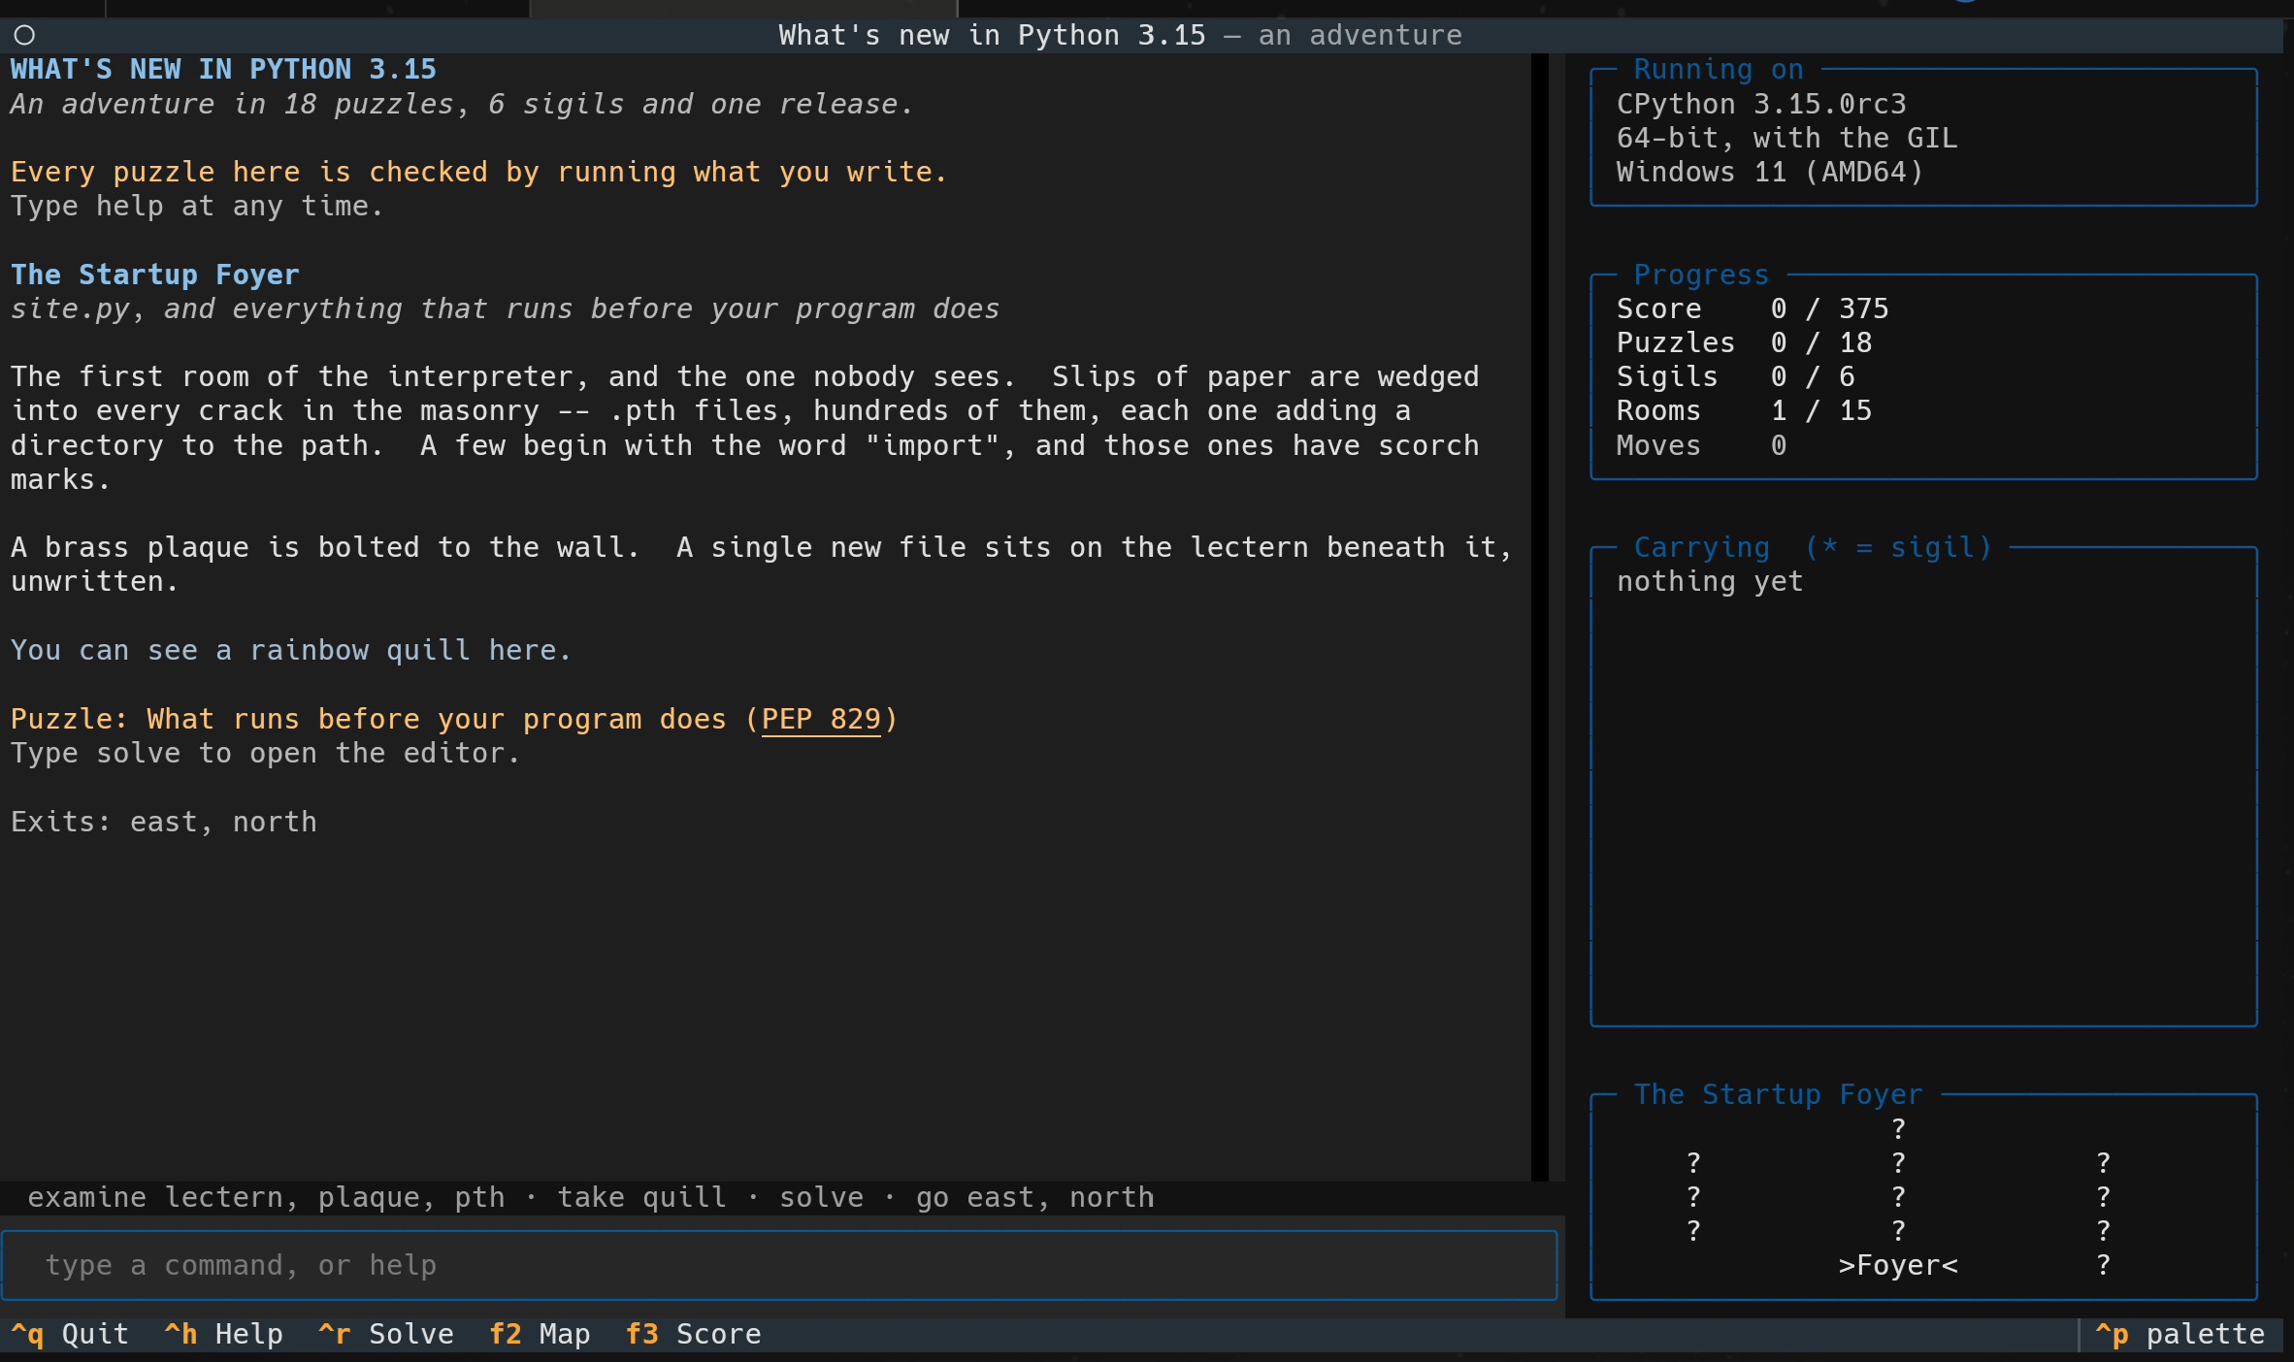This screenshot has height=1362, width=2294.
Task: Click Solve in the footer bar
Action: pos(386,1334)
